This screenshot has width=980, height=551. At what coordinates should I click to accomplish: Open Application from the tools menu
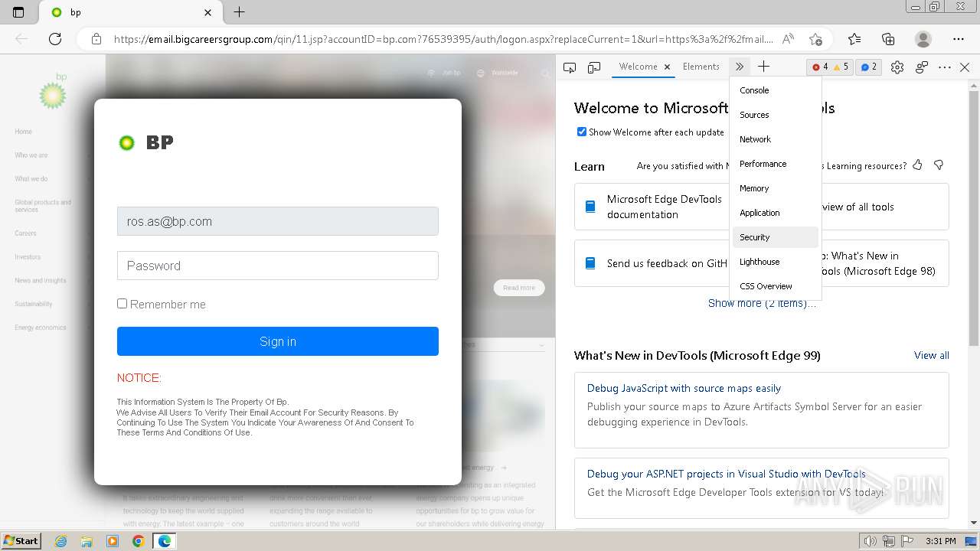[x=776, y=213]
